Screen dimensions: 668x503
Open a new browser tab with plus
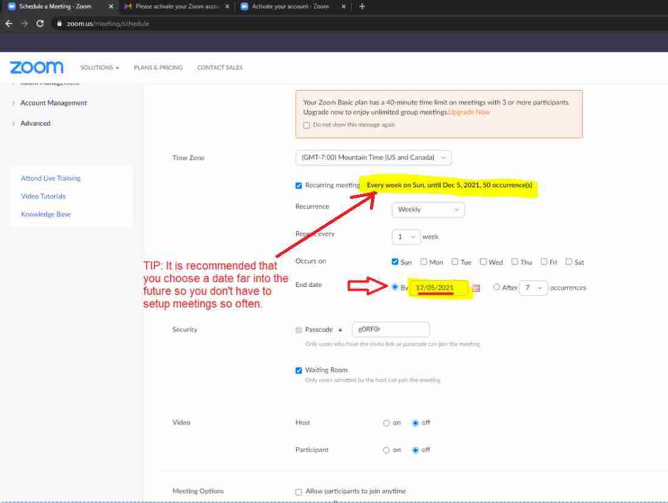362,7
